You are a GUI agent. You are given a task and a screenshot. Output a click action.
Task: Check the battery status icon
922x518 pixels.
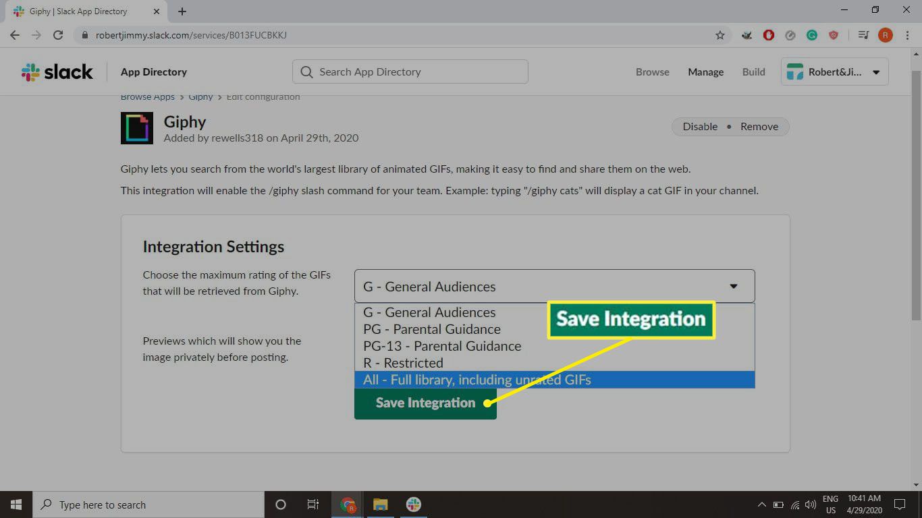tap(778, 505)
